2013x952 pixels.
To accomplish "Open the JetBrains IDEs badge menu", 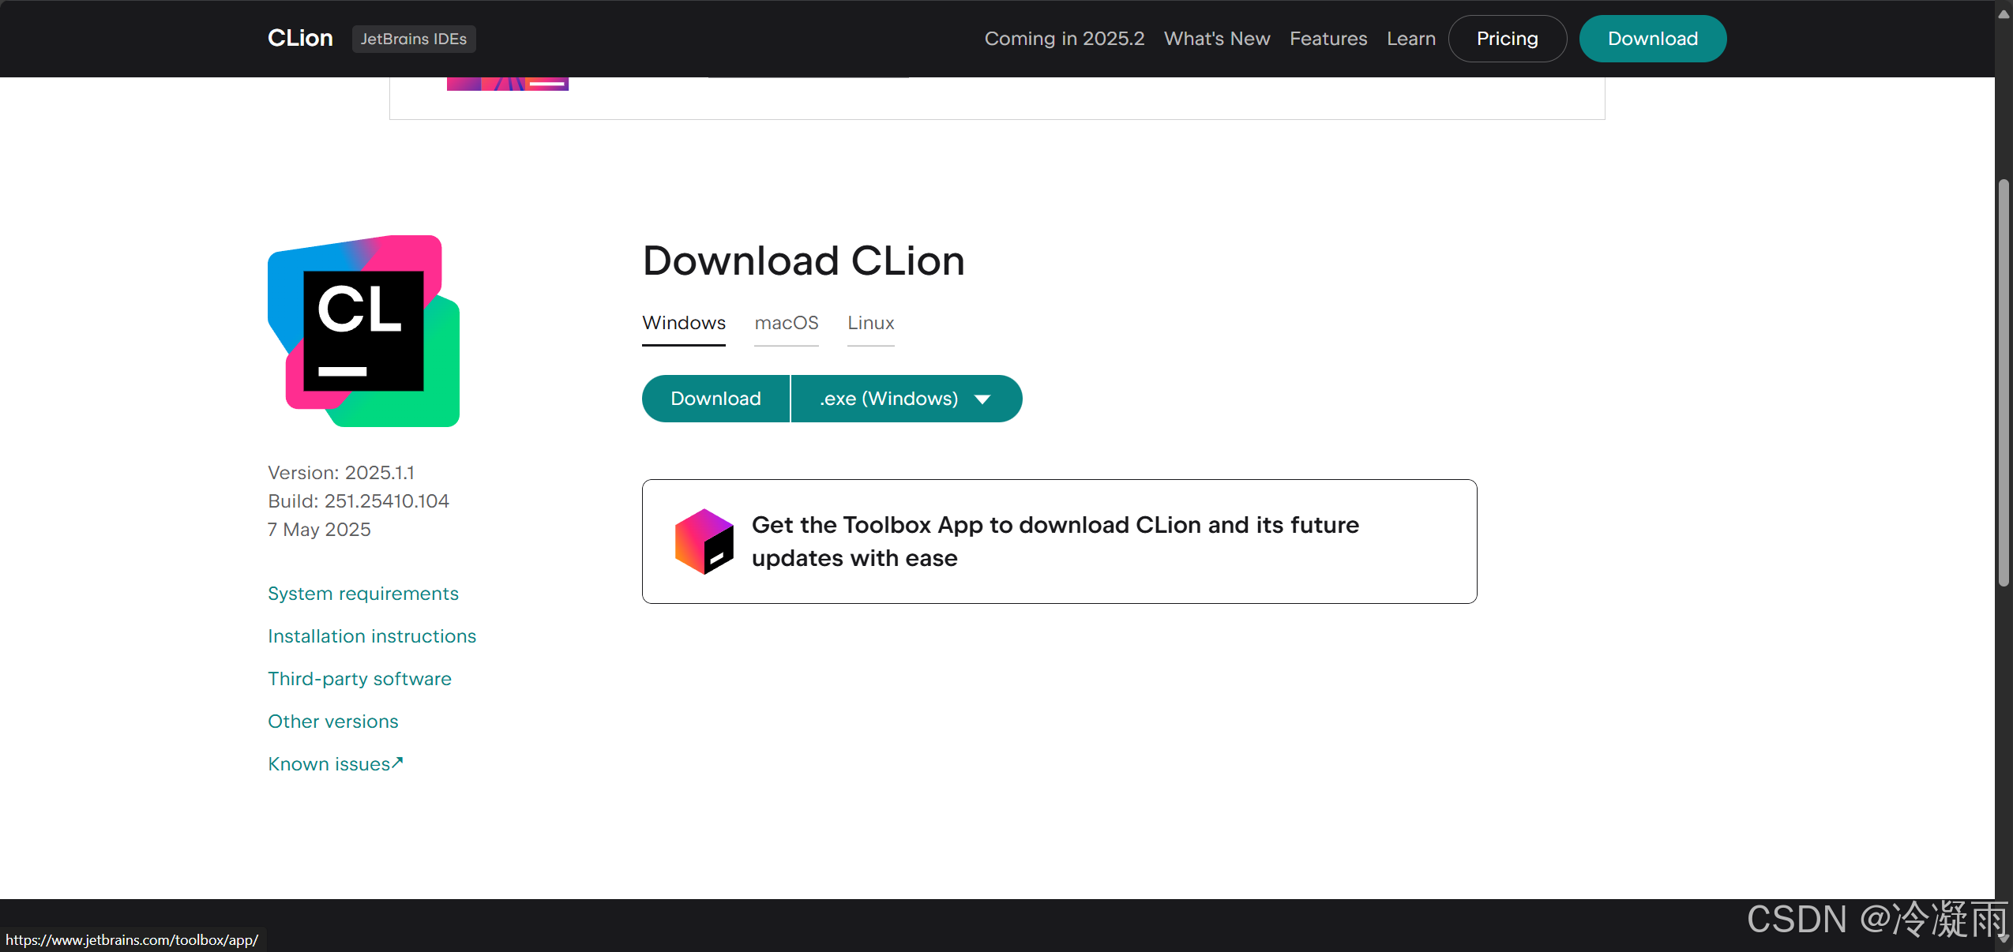I will tap(414, 39).
